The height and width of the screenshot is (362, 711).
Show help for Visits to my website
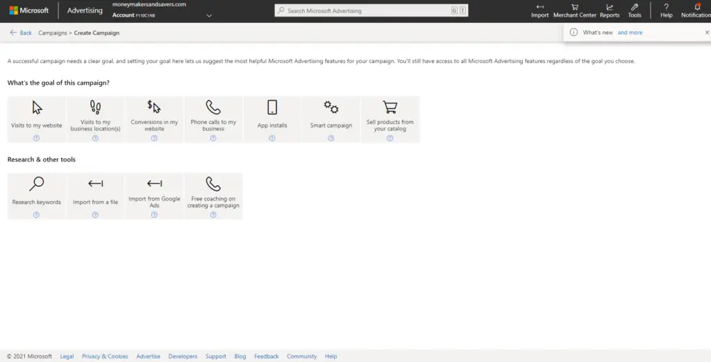[36, 138]
